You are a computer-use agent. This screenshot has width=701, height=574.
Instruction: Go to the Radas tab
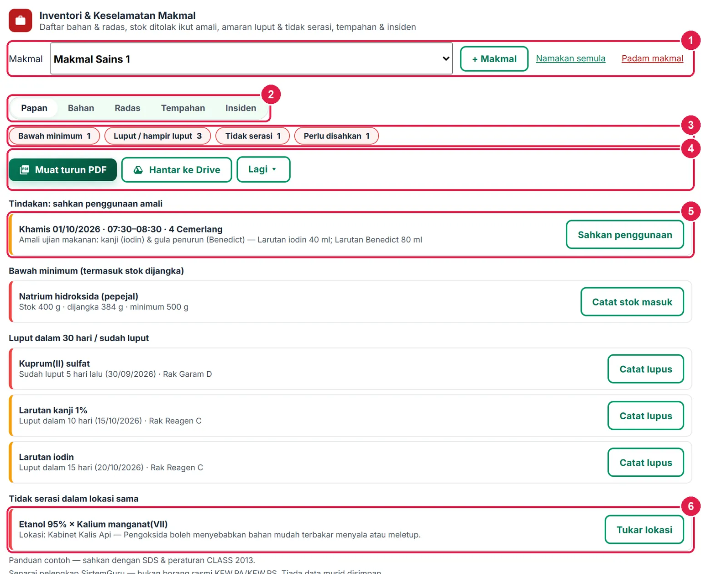tap(127, 108)
